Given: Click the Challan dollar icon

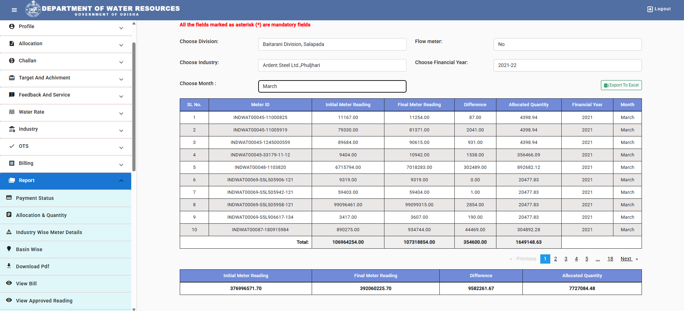Looking at the screenshot, I should pyautogui.click(x=12, y=61).
